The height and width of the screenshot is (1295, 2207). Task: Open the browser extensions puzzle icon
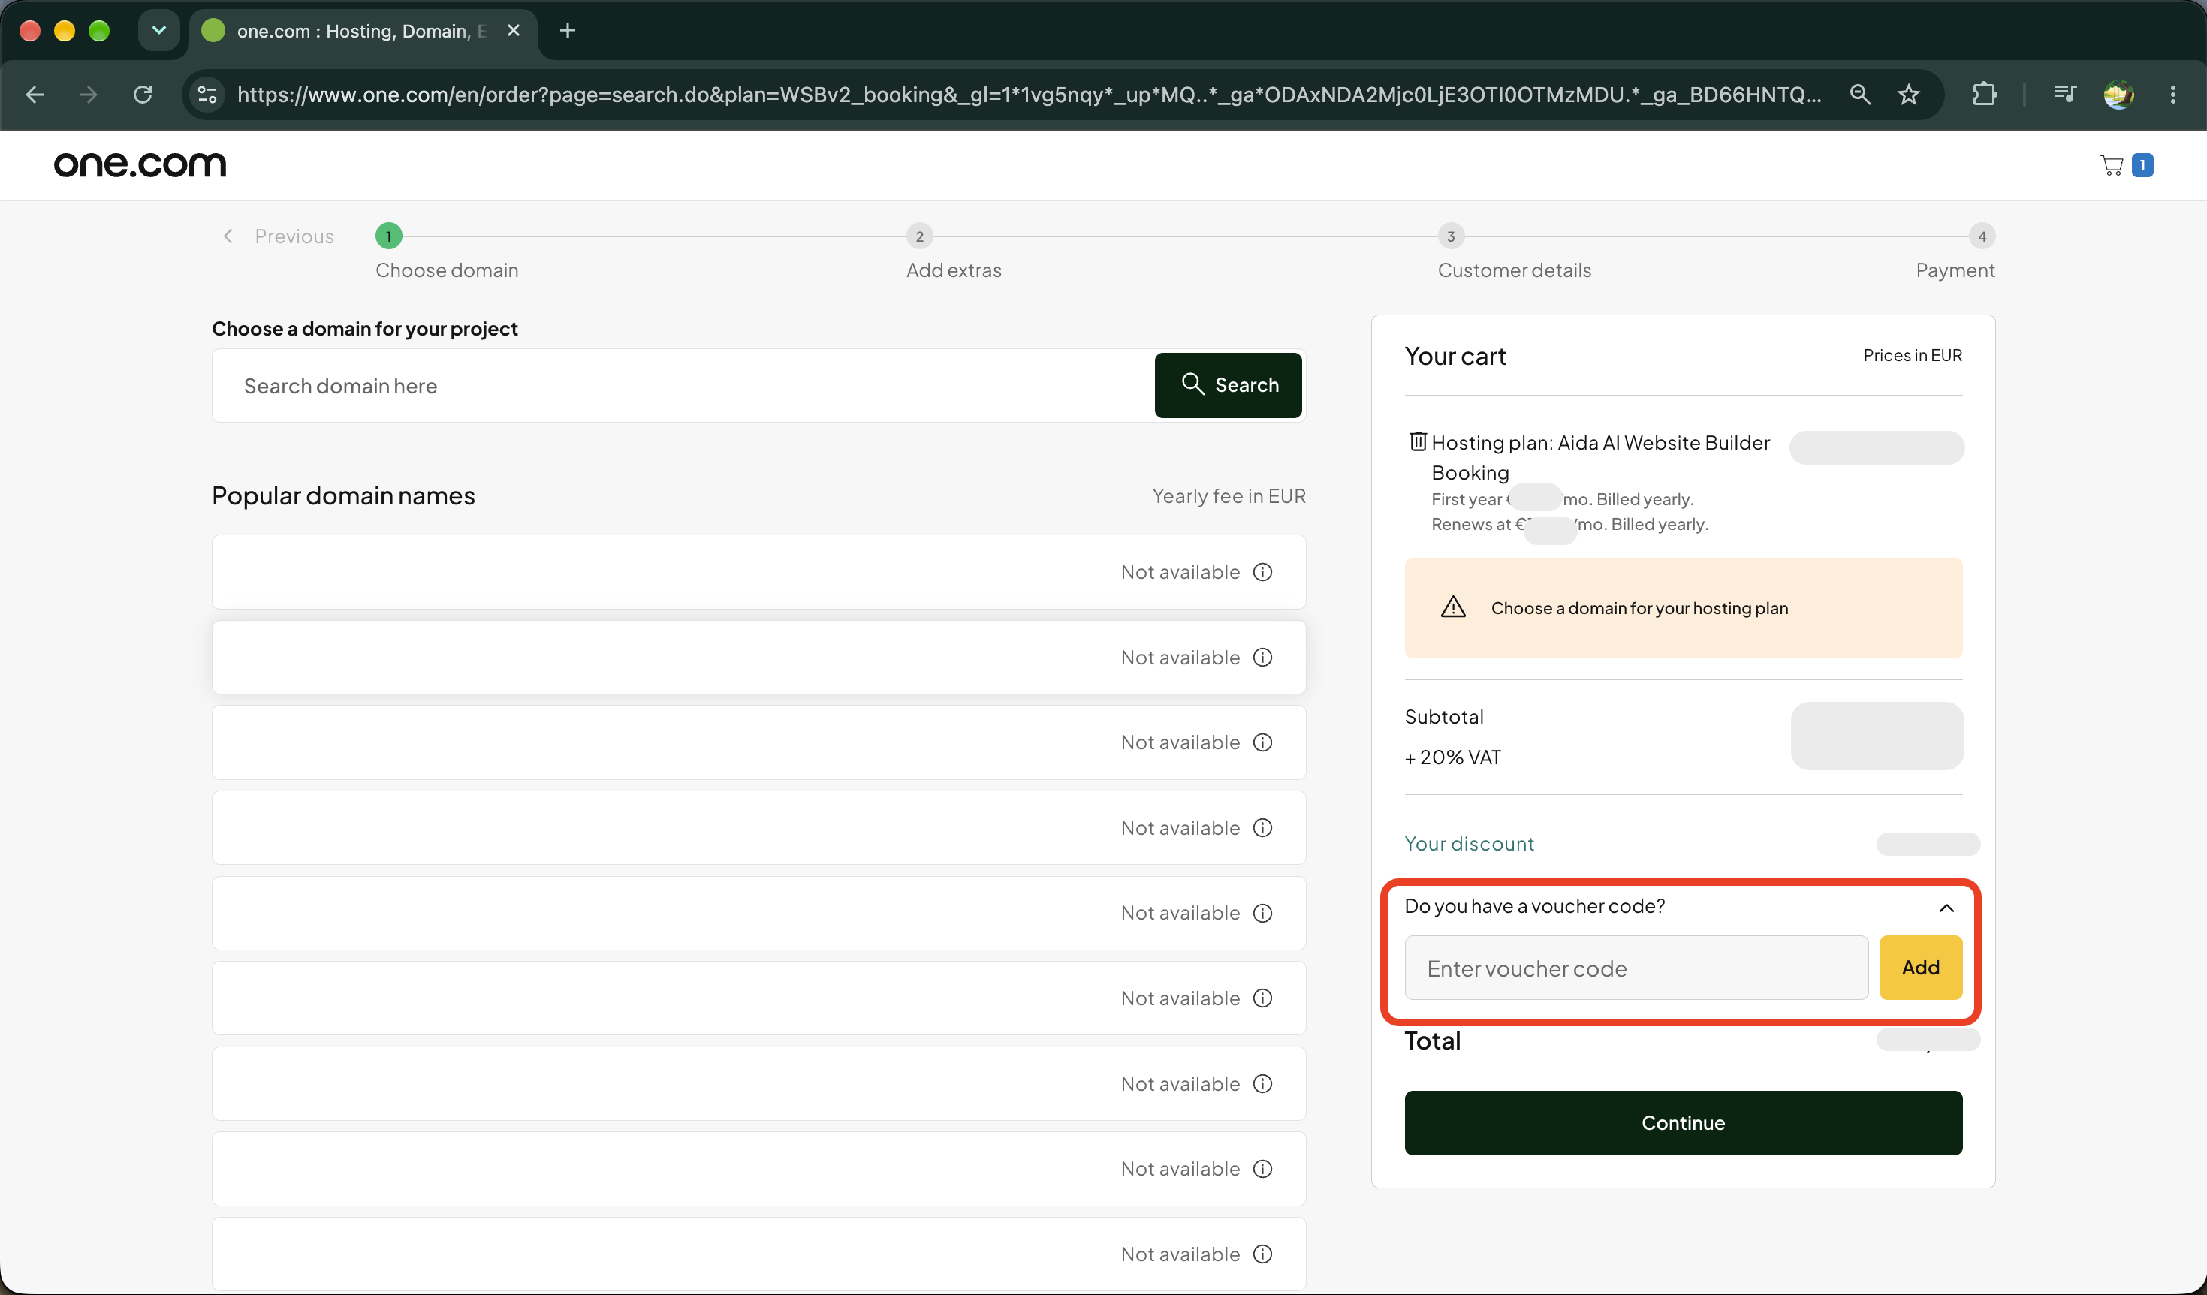point(1985,95)
